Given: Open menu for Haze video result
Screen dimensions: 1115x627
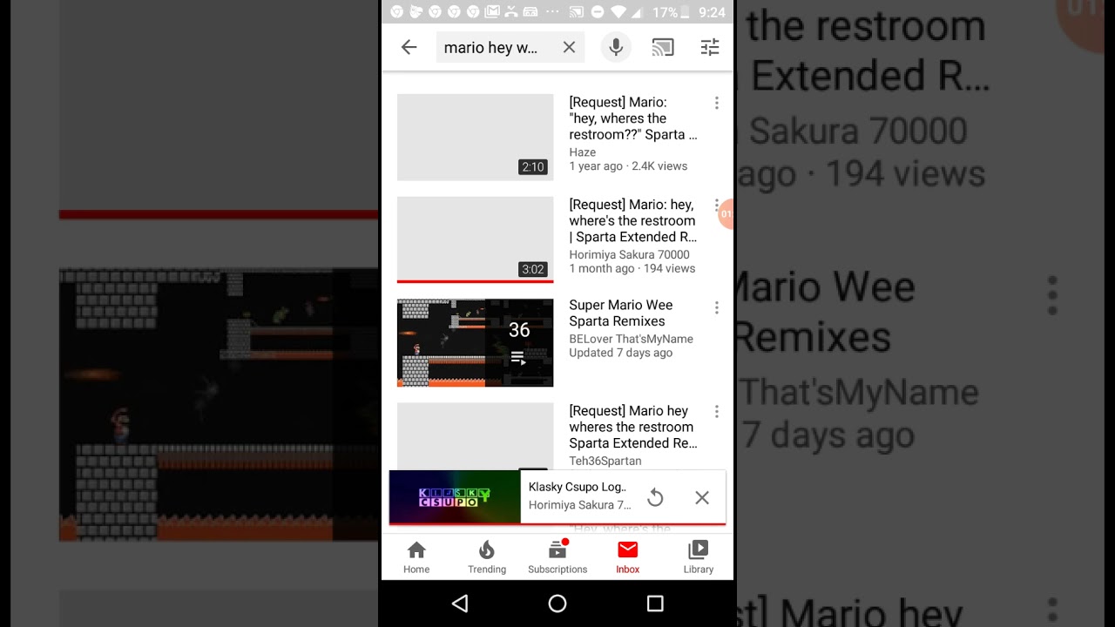Looking at the screenshot, I should [717, 103].
